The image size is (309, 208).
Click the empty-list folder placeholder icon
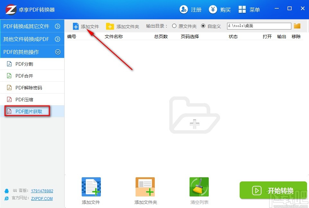tap(194, 115)
